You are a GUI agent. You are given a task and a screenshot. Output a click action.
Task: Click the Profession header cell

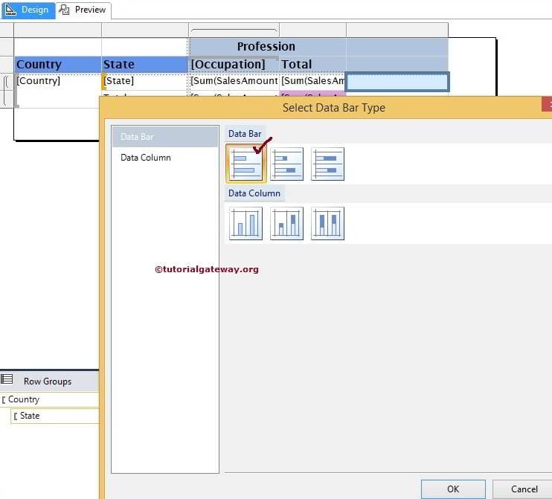268,46
